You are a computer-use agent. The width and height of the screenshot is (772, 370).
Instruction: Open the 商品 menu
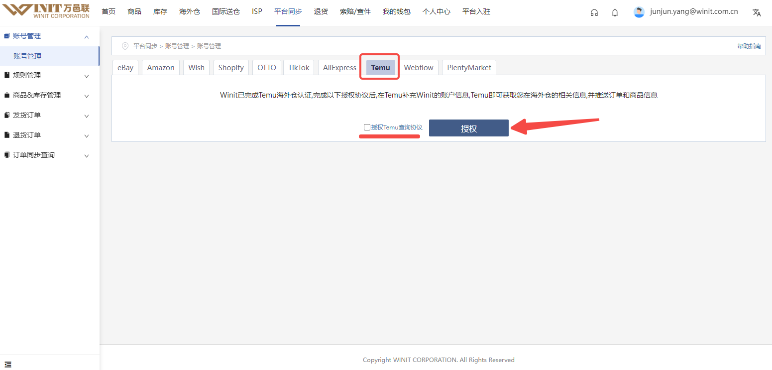pyautogui.click(x=134, y=11)
